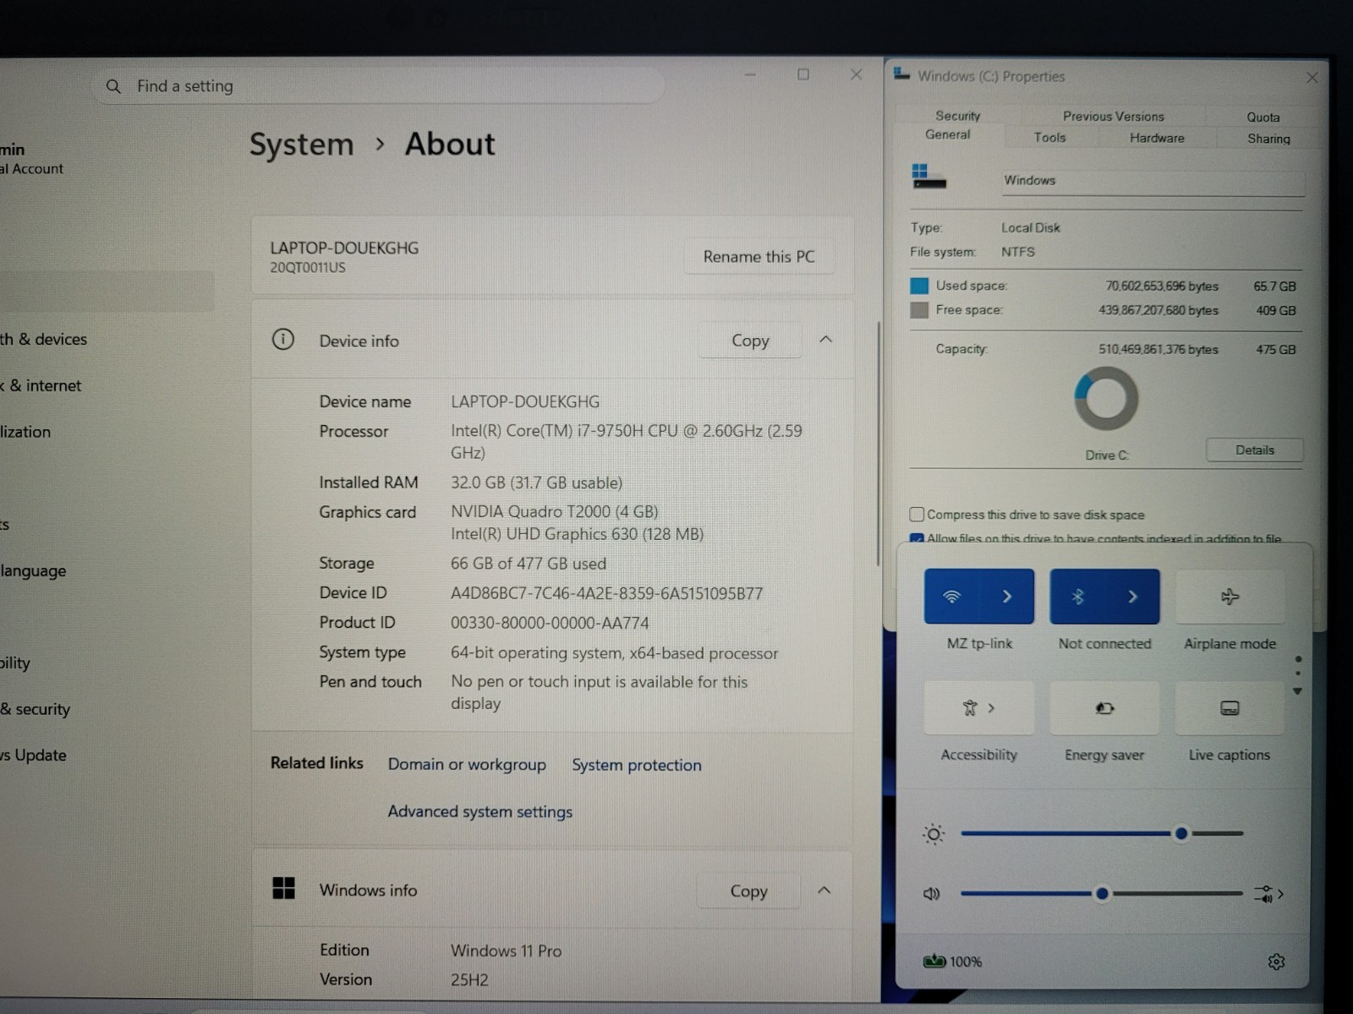
Task: Open the sound output selector icon
Action: point(1268,893)
